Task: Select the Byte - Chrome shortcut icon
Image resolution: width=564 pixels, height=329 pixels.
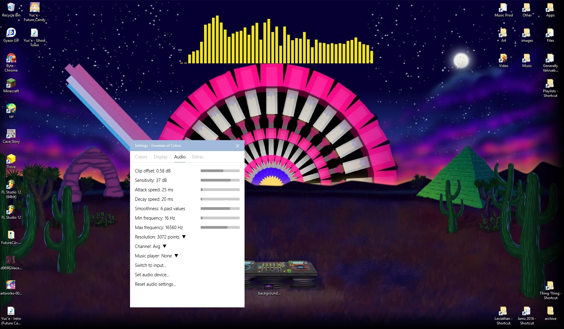Action: point(11,63)
